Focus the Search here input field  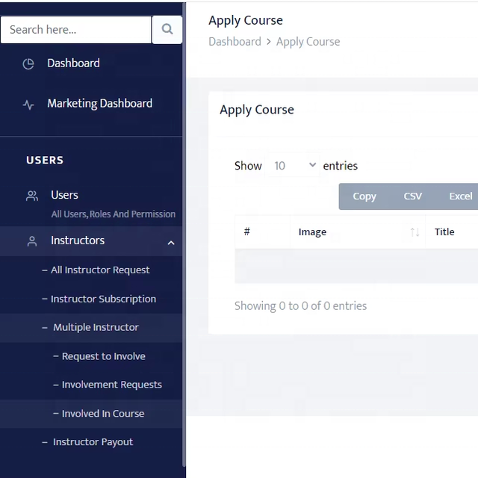(75, 30)
